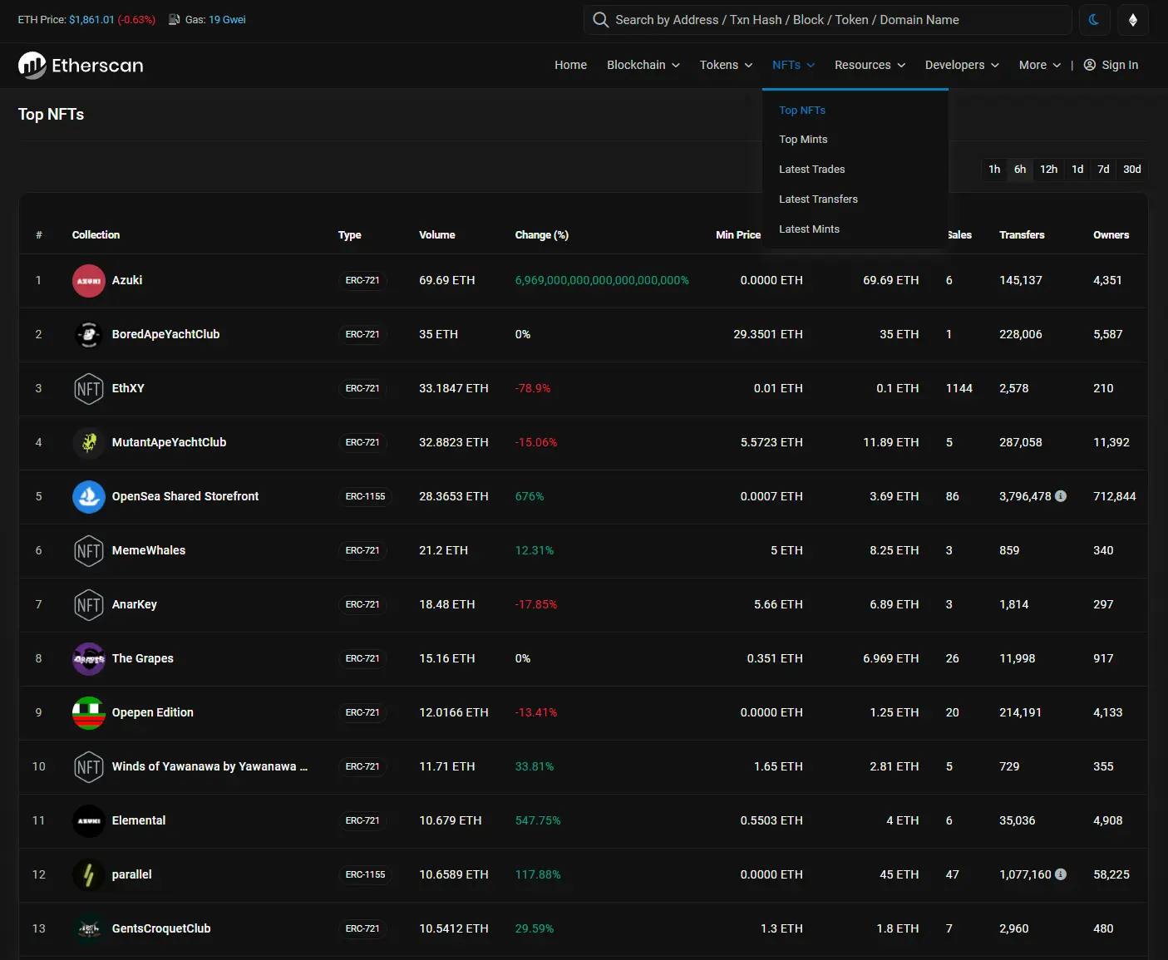Image resolution: width=1168 pixels, height=960 pixels.
Task: Open the Elemental collection link
Action: coord(139,820)
